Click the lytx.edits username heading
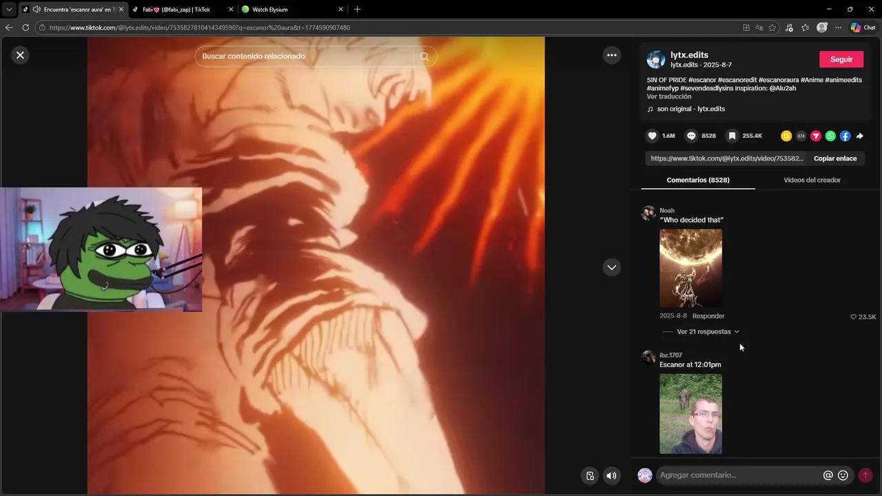Image resolution: width=882 pixels, height=496 pixels. point(689,55)
